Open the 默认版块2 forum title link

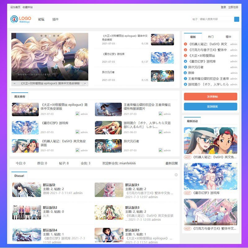coord(50,207)
